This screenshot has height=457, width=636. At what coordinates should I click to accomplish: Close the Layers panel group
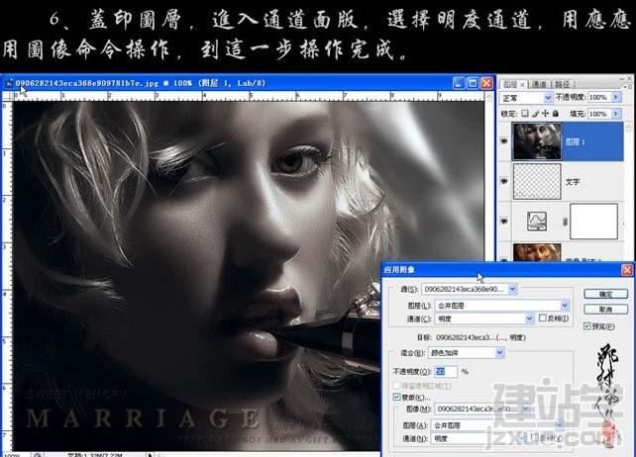[629, 77]
